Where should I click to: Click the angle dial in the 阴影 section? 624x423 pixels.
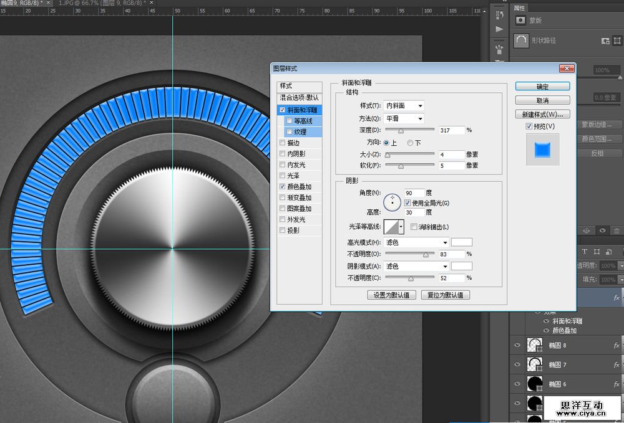point(392,202)
